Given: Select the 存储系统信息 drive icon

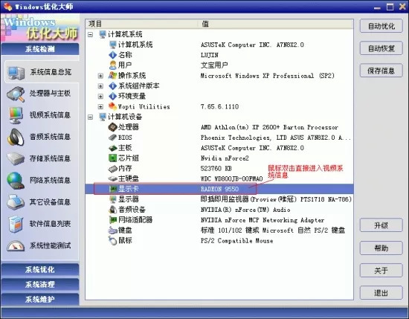Looking at the screenshot, I should click(x=16, y=159).
